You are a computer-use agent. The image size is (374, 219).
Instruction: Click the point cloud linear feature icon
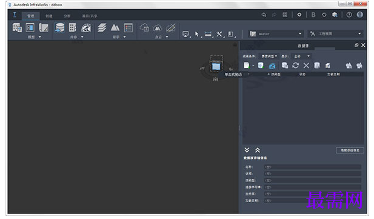tap(171, 28)
